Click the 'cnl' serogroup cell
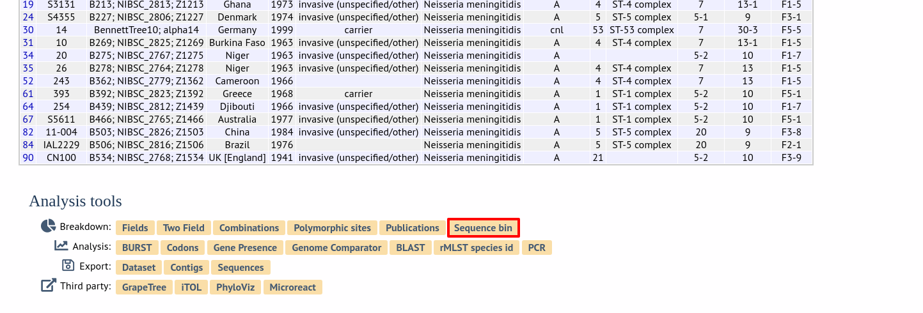 [x=556, y=30]
